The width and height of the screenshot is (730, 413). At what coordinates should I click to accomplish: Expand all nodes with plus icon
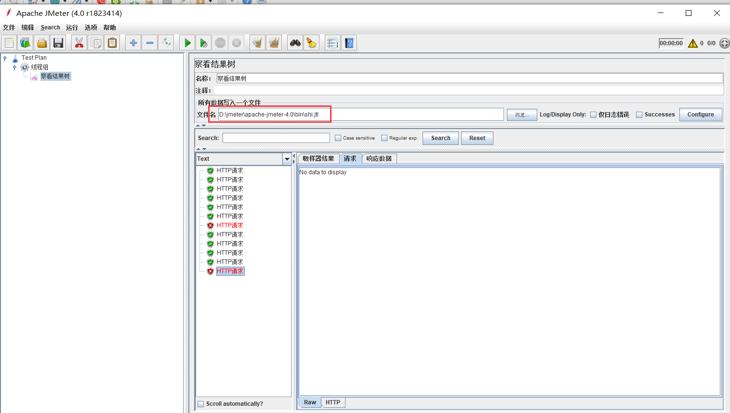pyautogui.click(x=133, y=43)
